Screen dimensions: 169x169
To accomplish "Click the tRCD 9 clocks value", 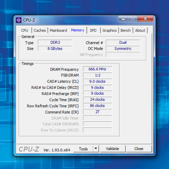I will [97, 88].
